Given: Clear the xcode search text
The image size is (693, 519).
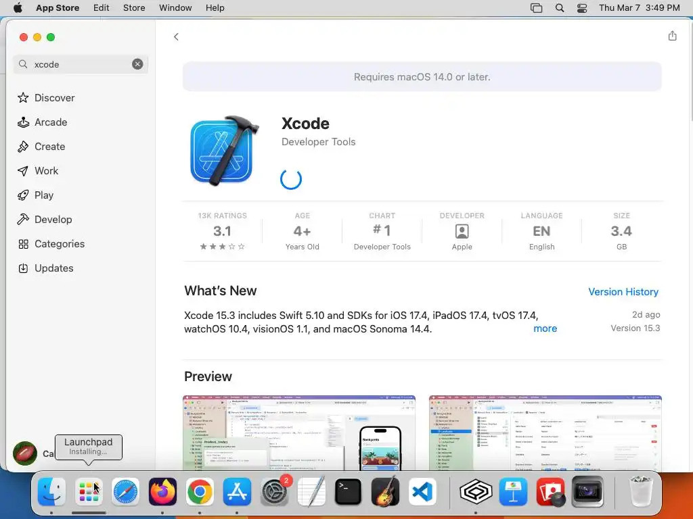Looking at the screenshot, I should [137, 64].
